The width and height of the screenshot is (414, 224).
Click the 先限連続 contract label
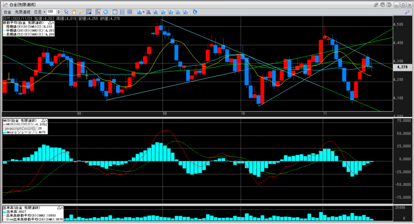tap(23, 12)
